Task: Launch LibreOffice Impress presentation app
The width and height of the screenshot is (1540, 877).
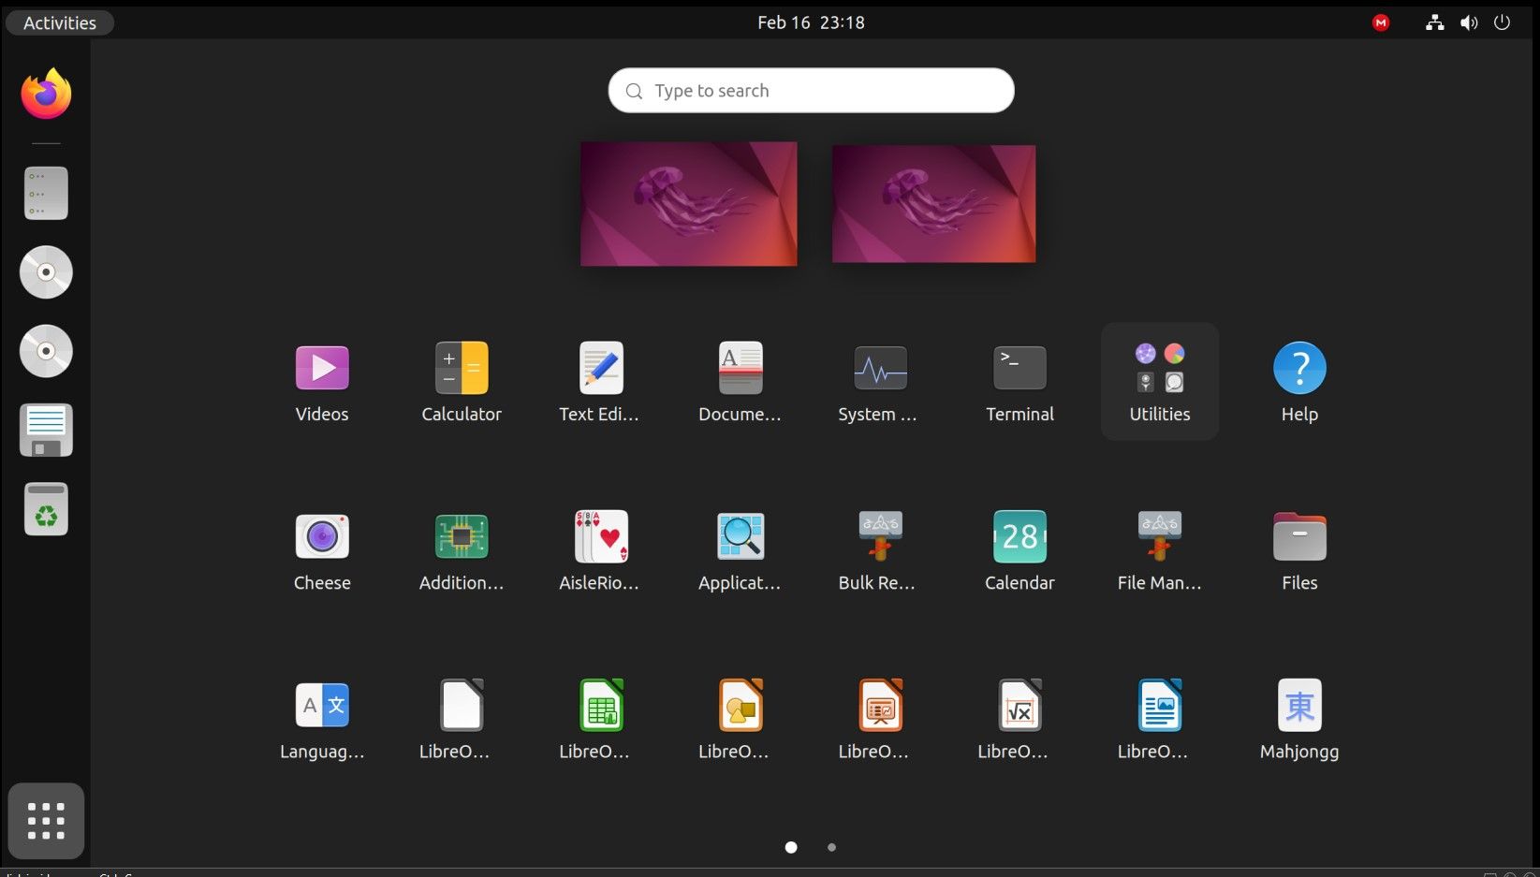Action: coord(878,705)
